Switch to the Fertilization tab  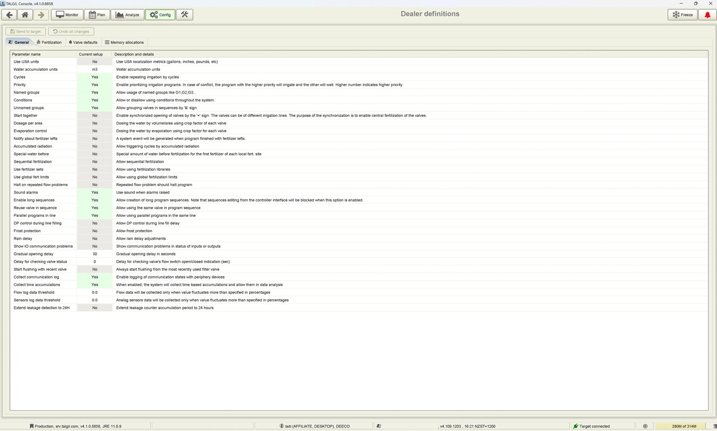[49, 42]
